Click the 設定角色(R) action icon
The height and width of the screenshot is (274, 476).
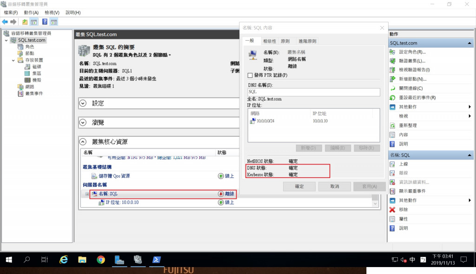click(x=392, y=52)
